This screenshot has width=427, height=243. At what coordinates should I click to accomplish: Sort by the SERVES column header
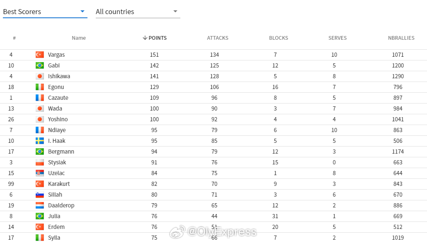pos(337,38)
